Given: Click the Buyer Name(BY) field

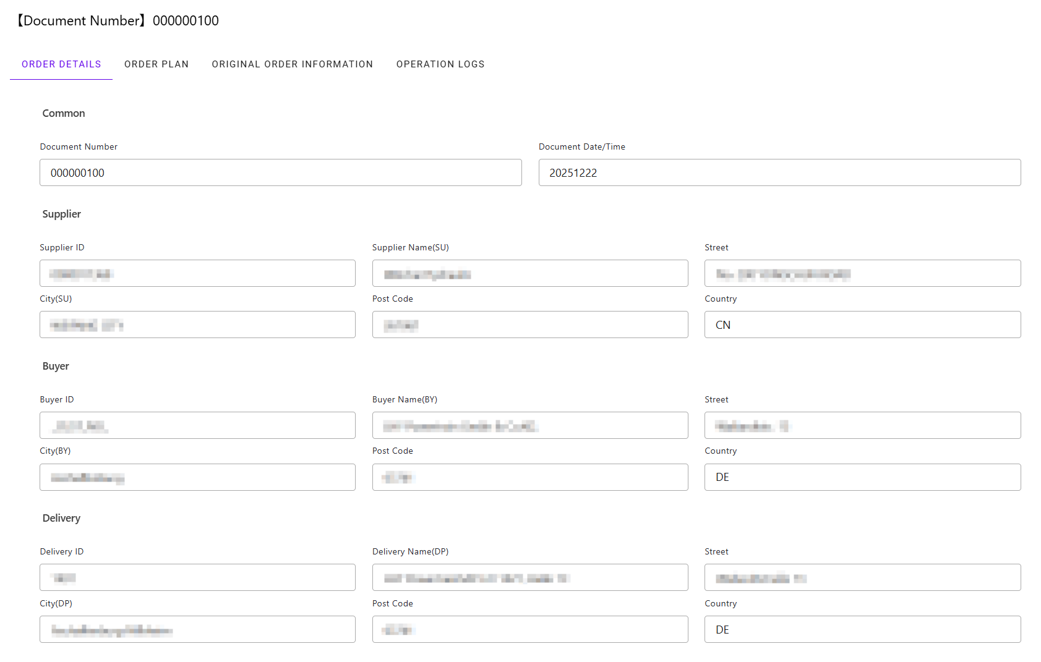Looking at the screenshot, I should point(529,425).
